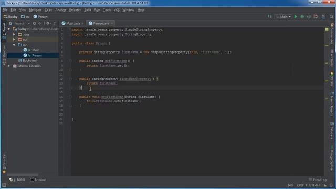The image size is (336, 189).
Task: Open the Terminal tool window
Action: click(x=38, y=180)
